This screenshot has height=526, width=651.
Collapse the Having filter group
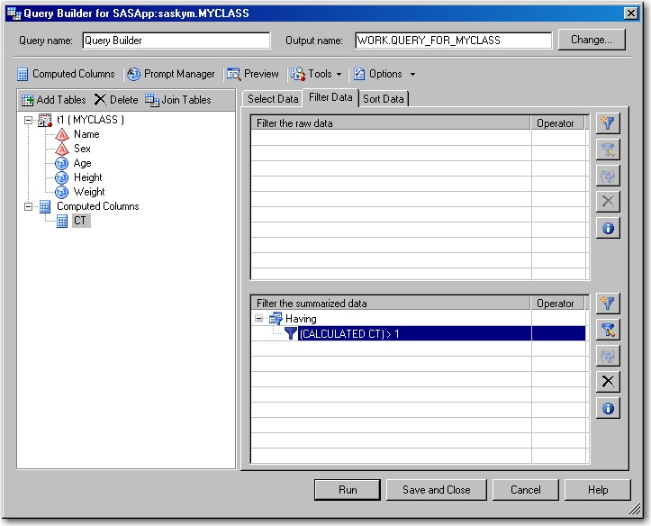259,319
